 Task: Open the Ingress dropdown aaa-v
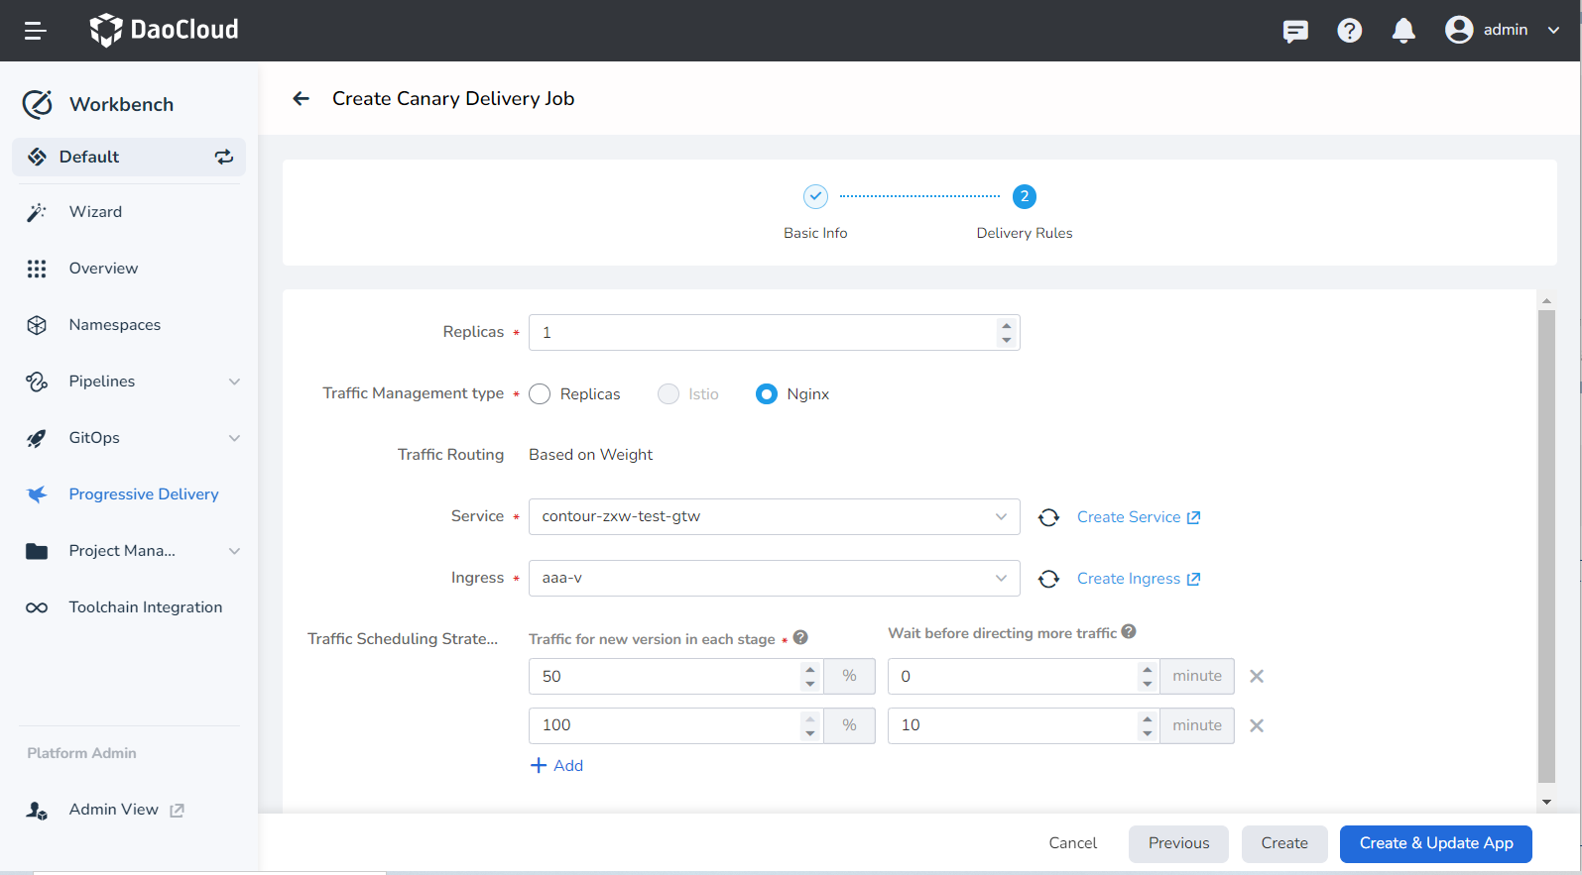pyautogui.click(x=774, y=579)
